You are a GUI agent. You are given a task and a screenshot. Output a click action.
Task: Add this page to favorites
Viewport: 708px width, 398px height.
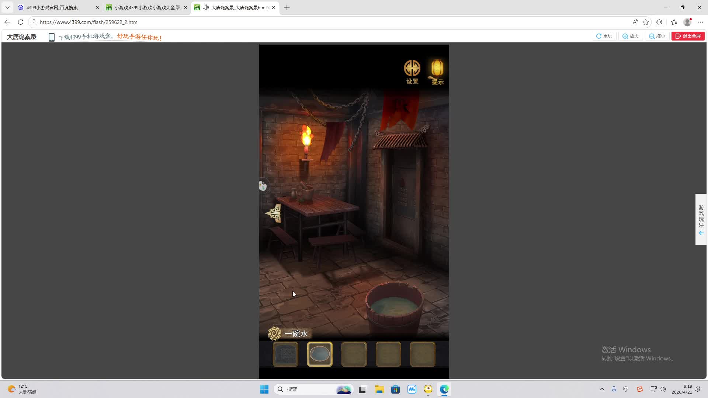point(646,22)
